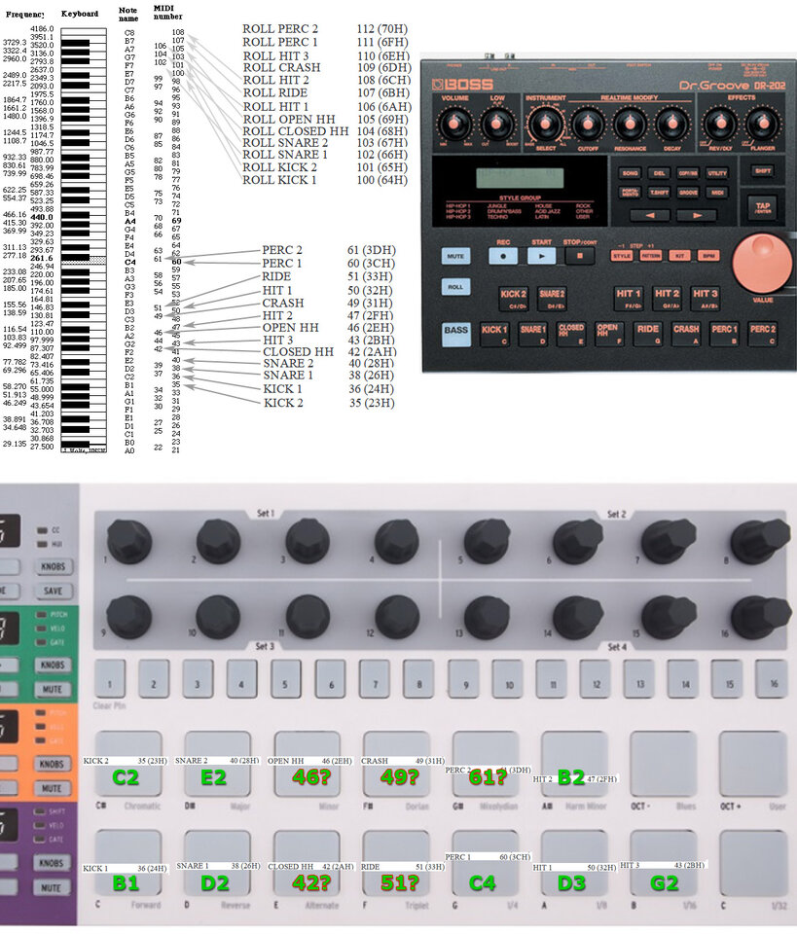Click the GROOVE button on the DR-202
Viewport: 797px width, 934px height.
tap(688, 193)
